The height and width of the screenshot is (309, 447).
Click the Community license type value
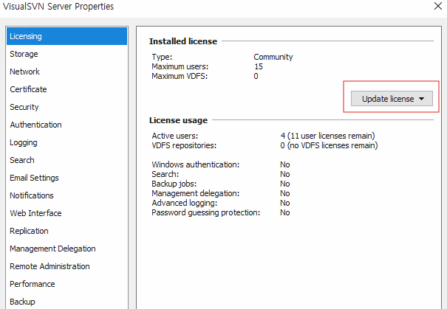273,57
